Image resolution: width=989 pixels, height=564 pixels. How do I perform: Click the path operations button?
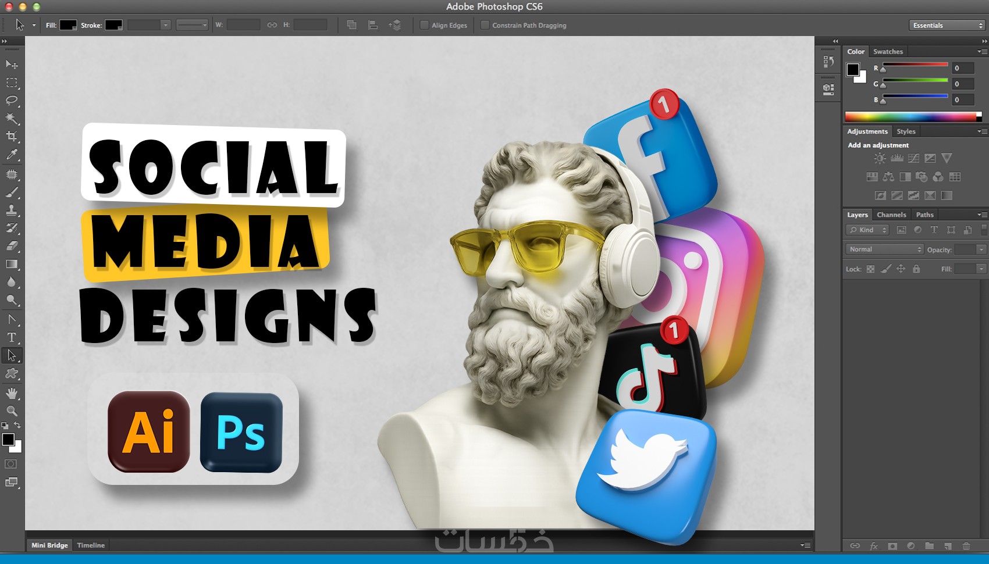tap(351, 25)
